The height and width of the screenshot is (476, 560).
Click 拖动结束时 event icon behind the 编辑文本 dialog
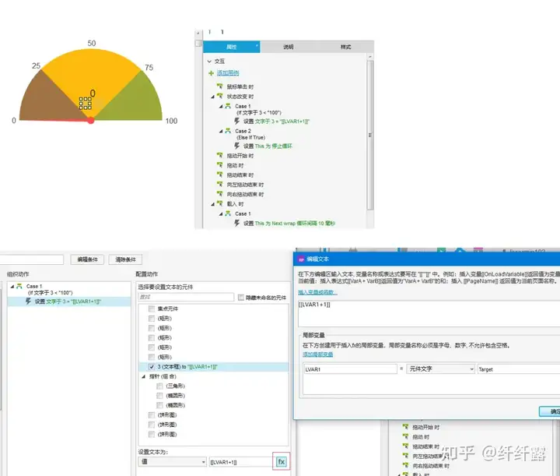pos(405,446)
